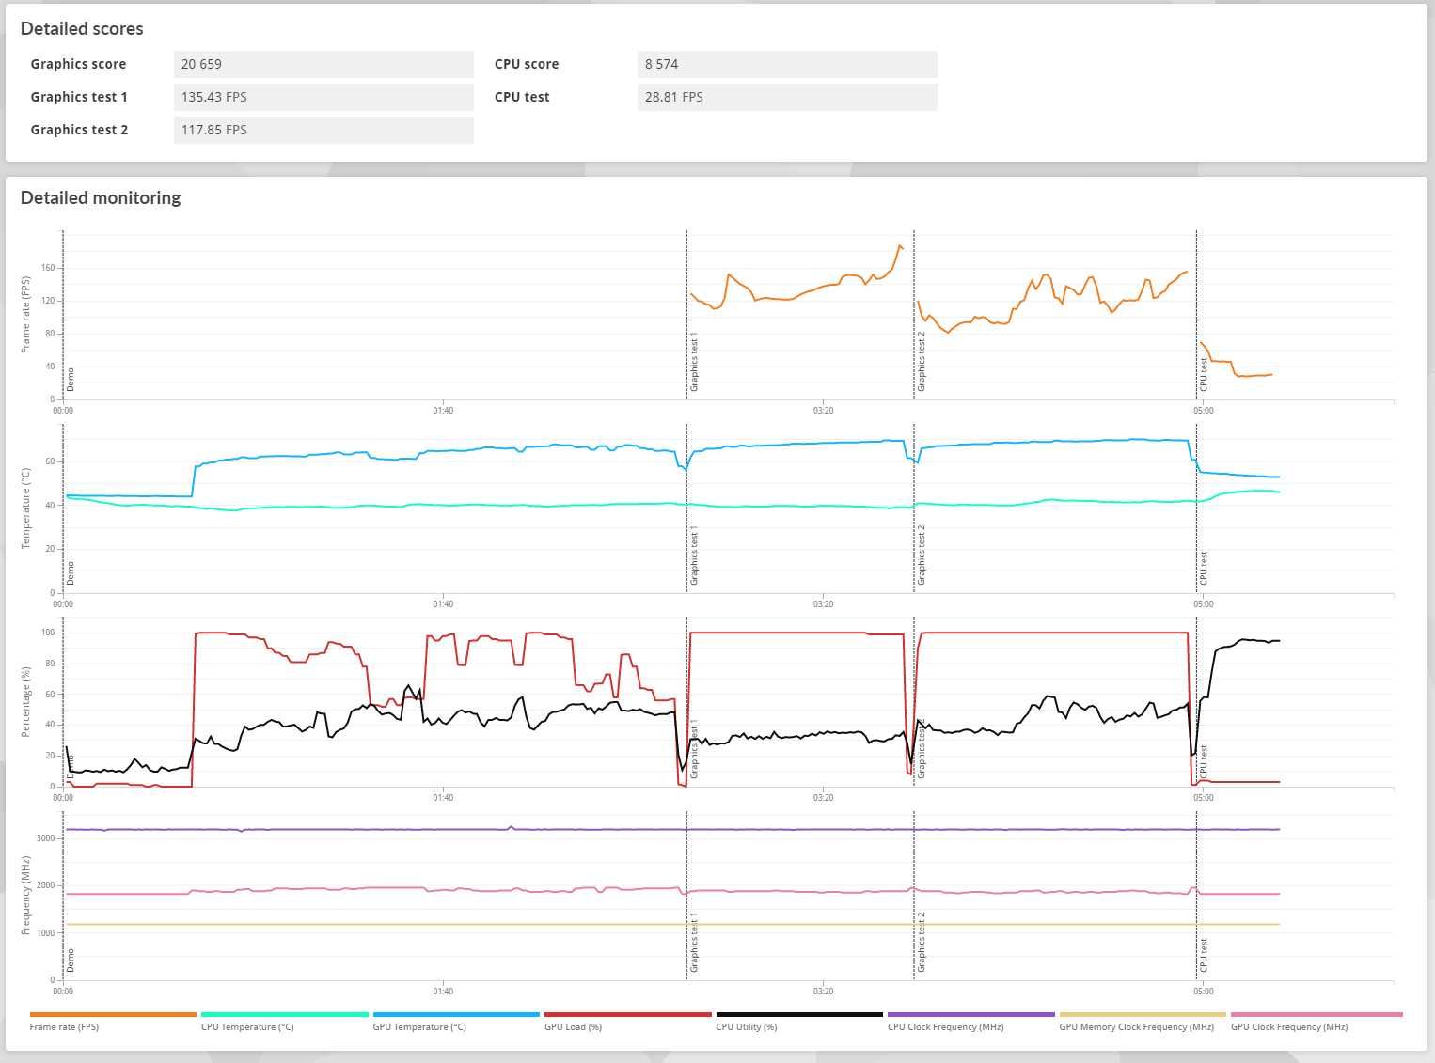Image resolution: width=1435 pixels, height=1063 pixels.
Task: Click Graphics test 1 marker on temperature chart
Action: [x=694, y=556]
